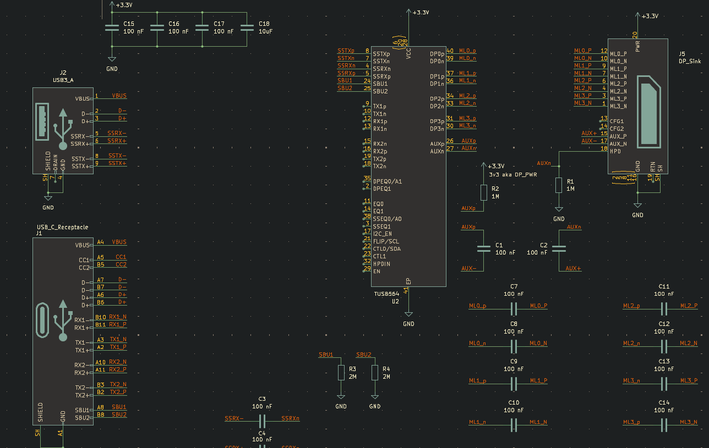Viewport: 709px width, 448px height.
Task: Click the AUX- net label next to J5 pin 17
Action: tap(589, 141)
